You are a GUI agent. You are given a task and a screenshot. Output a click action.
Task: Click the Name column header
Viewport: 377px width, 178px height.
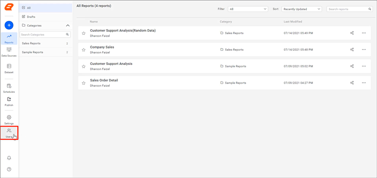point(94,22)
